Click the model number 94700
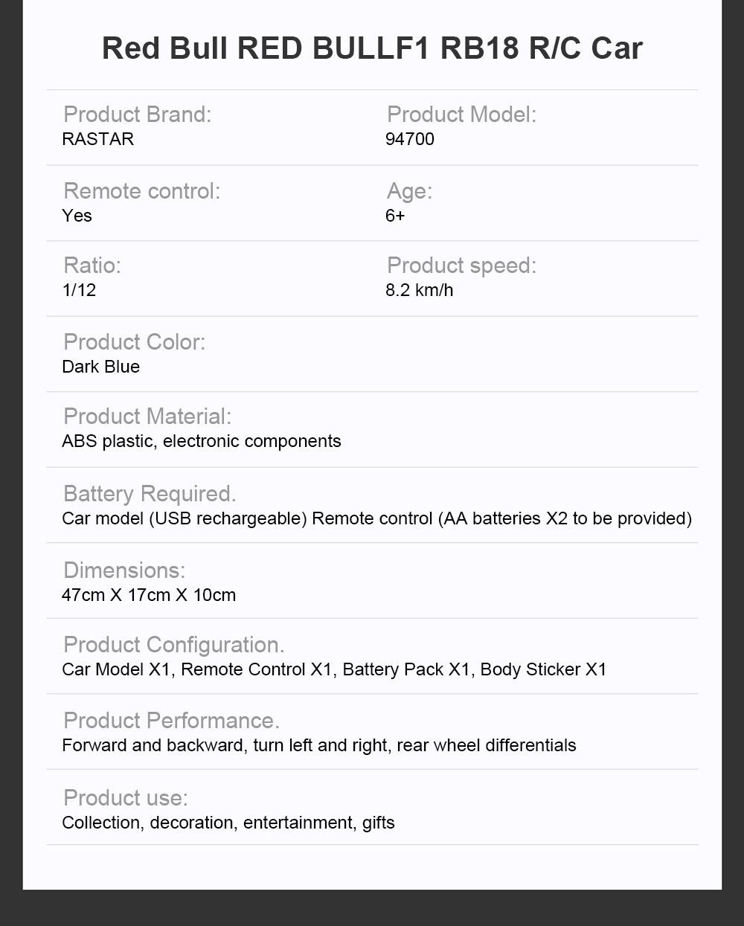Screen dimensions: 744x926 click(x=410, y=139)
